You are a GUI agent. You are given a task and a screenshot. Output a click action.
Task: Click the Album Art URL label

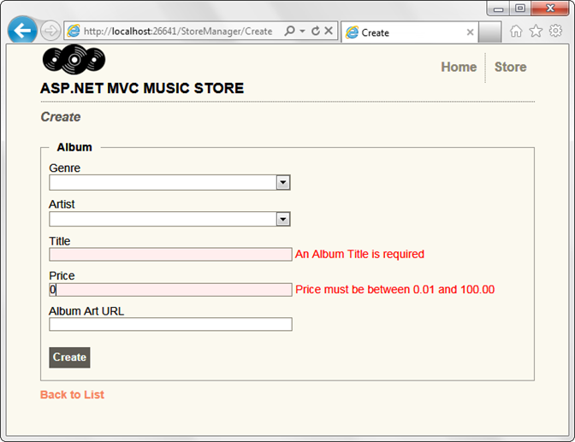[86, 311]
